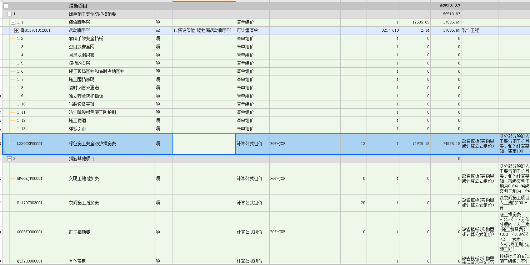Select the 活动脚手架 name cell
Viewport: 530px width, 265px height.
pyautogui.click(x=80, y=31)
